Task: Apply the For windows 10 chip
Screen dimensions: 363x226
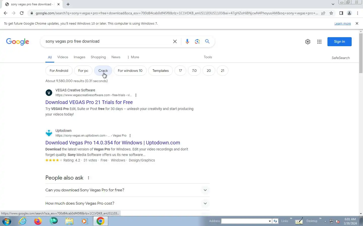Action: pos(130,71)
